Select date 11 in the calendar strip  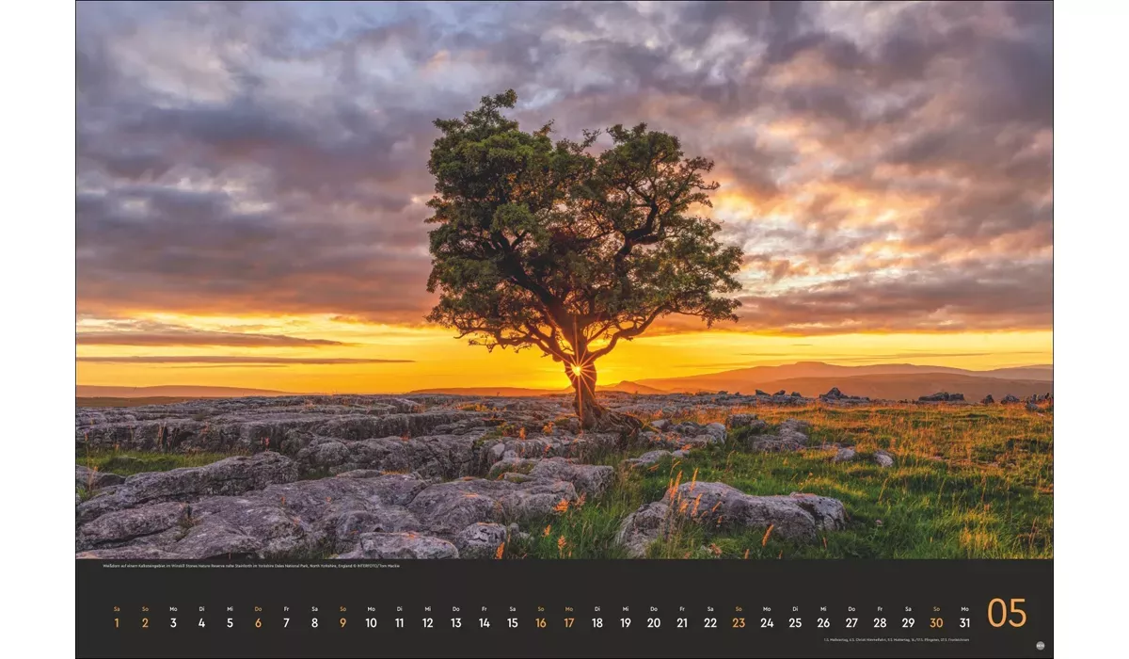(x=399, y=622)
